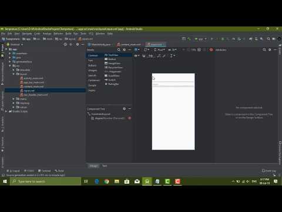Click the Infer Constraints wand icon

(164, 56)
